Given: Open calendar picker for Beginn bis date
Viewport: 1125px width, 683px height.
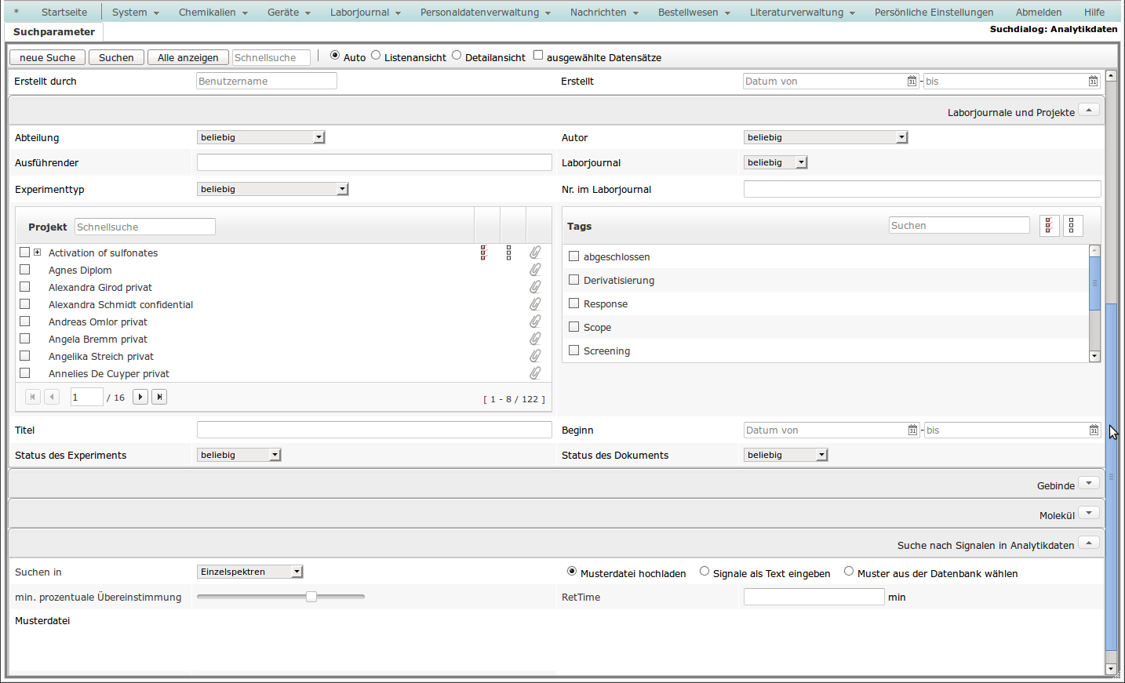Looking at the screenshot, I should click(1094, 431).
